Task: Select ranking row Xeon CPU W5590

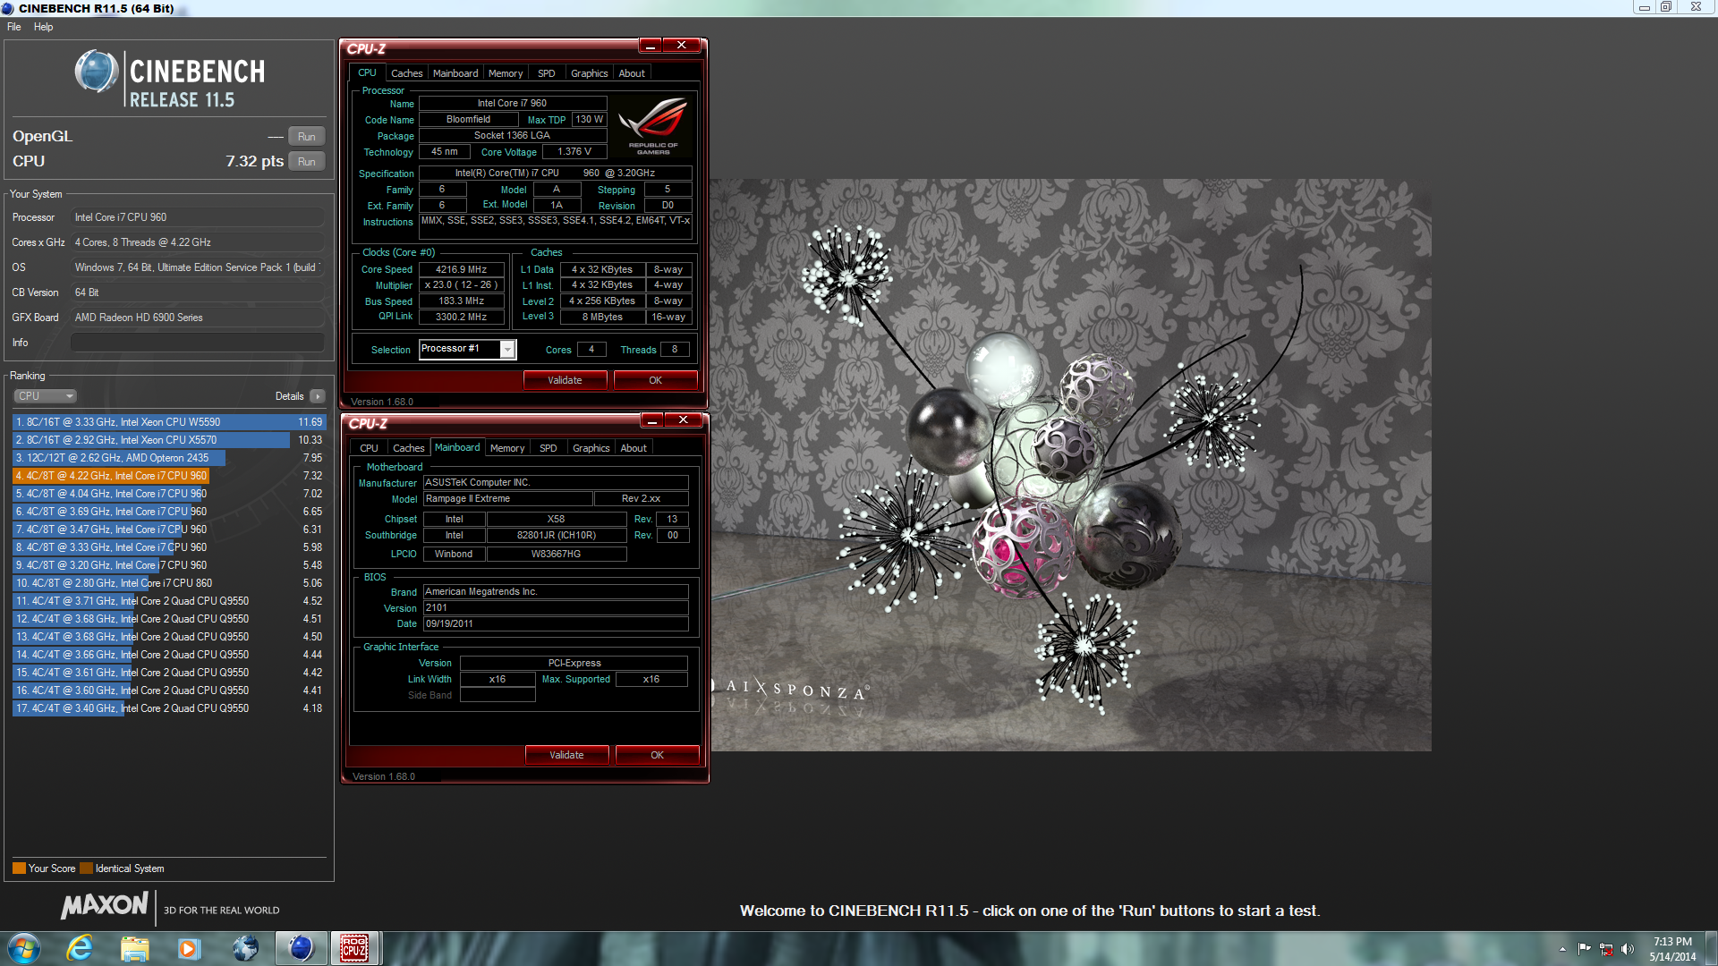Action: pos(169,422)
